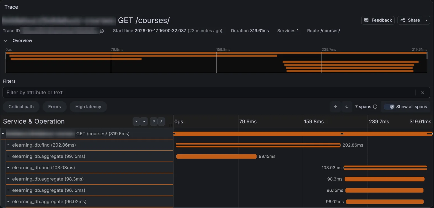The width and height of the screenshot is (434, 208).
Task: Click the Service & Operation header
Action: click(x=34, y=121)
